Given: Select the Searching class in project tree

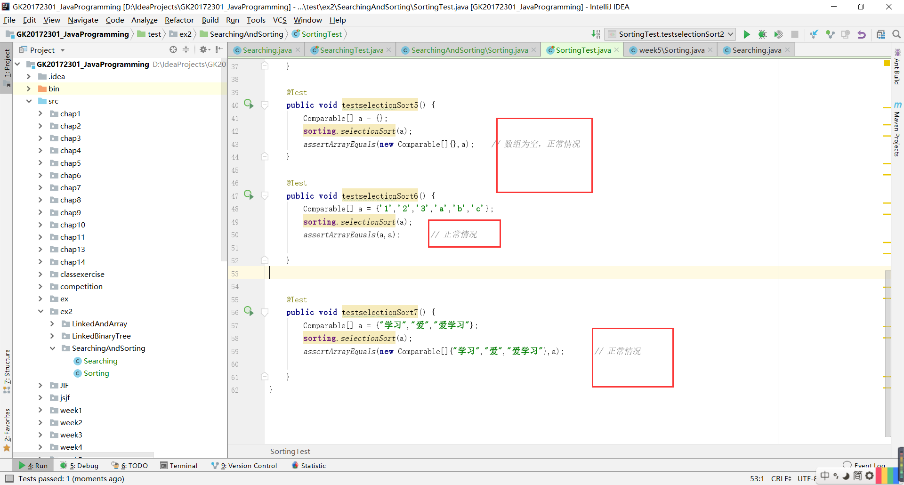Looking at the screenshot, I should pos(96,361).
